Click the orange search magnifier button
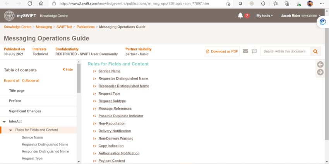 tap(315, 51)
